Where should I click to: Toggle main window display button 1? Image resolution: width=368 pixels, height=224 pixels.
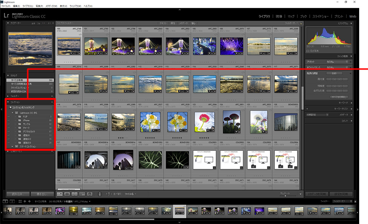[5, 201]
